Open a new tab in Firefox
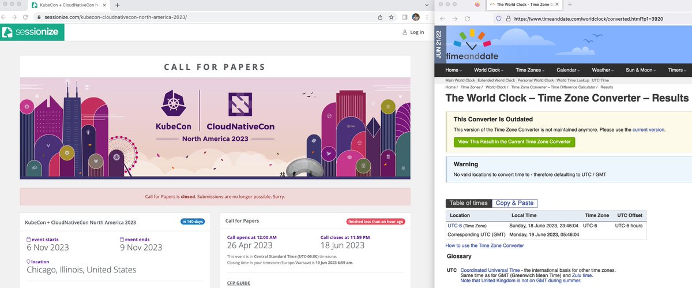Viewport: 692px width, 288px height. pos(570,4)
